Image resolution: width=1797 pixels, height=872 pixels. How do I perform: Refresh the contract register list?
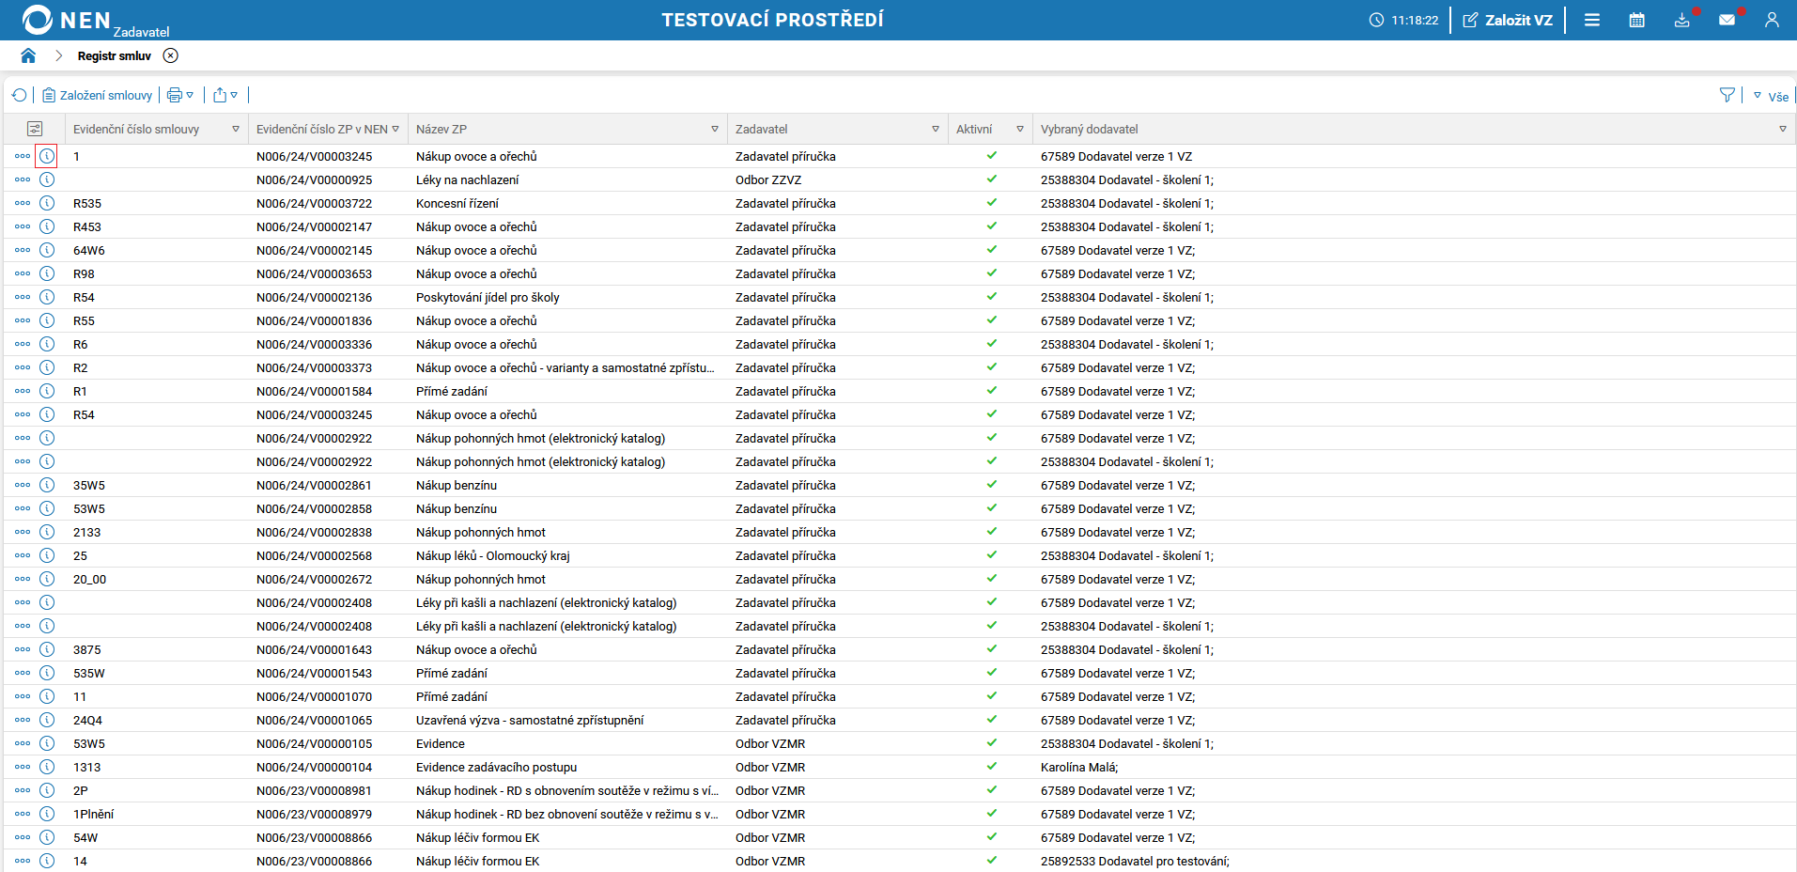point(19,95)
